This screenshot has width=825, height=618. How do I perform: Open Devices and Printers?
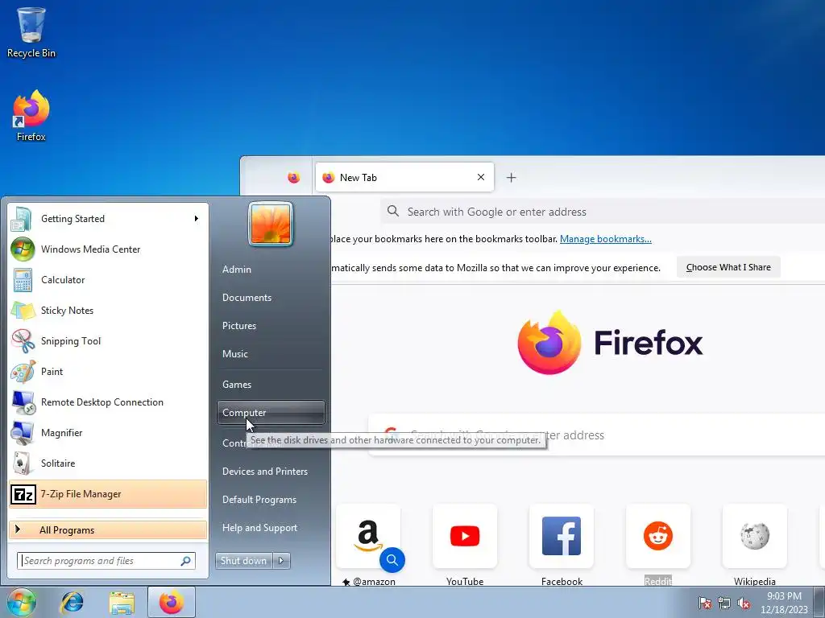pos(265,472)
